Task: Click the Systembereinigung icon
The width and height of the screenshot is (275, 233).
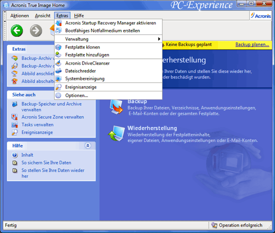Action: (x=58, y=78)
